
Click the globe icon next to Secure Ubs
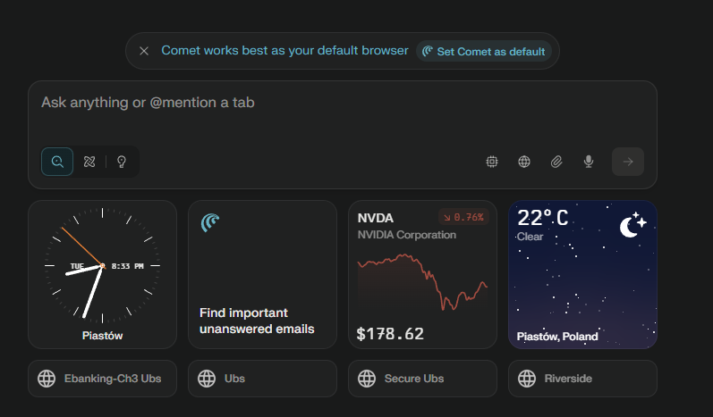367,379
